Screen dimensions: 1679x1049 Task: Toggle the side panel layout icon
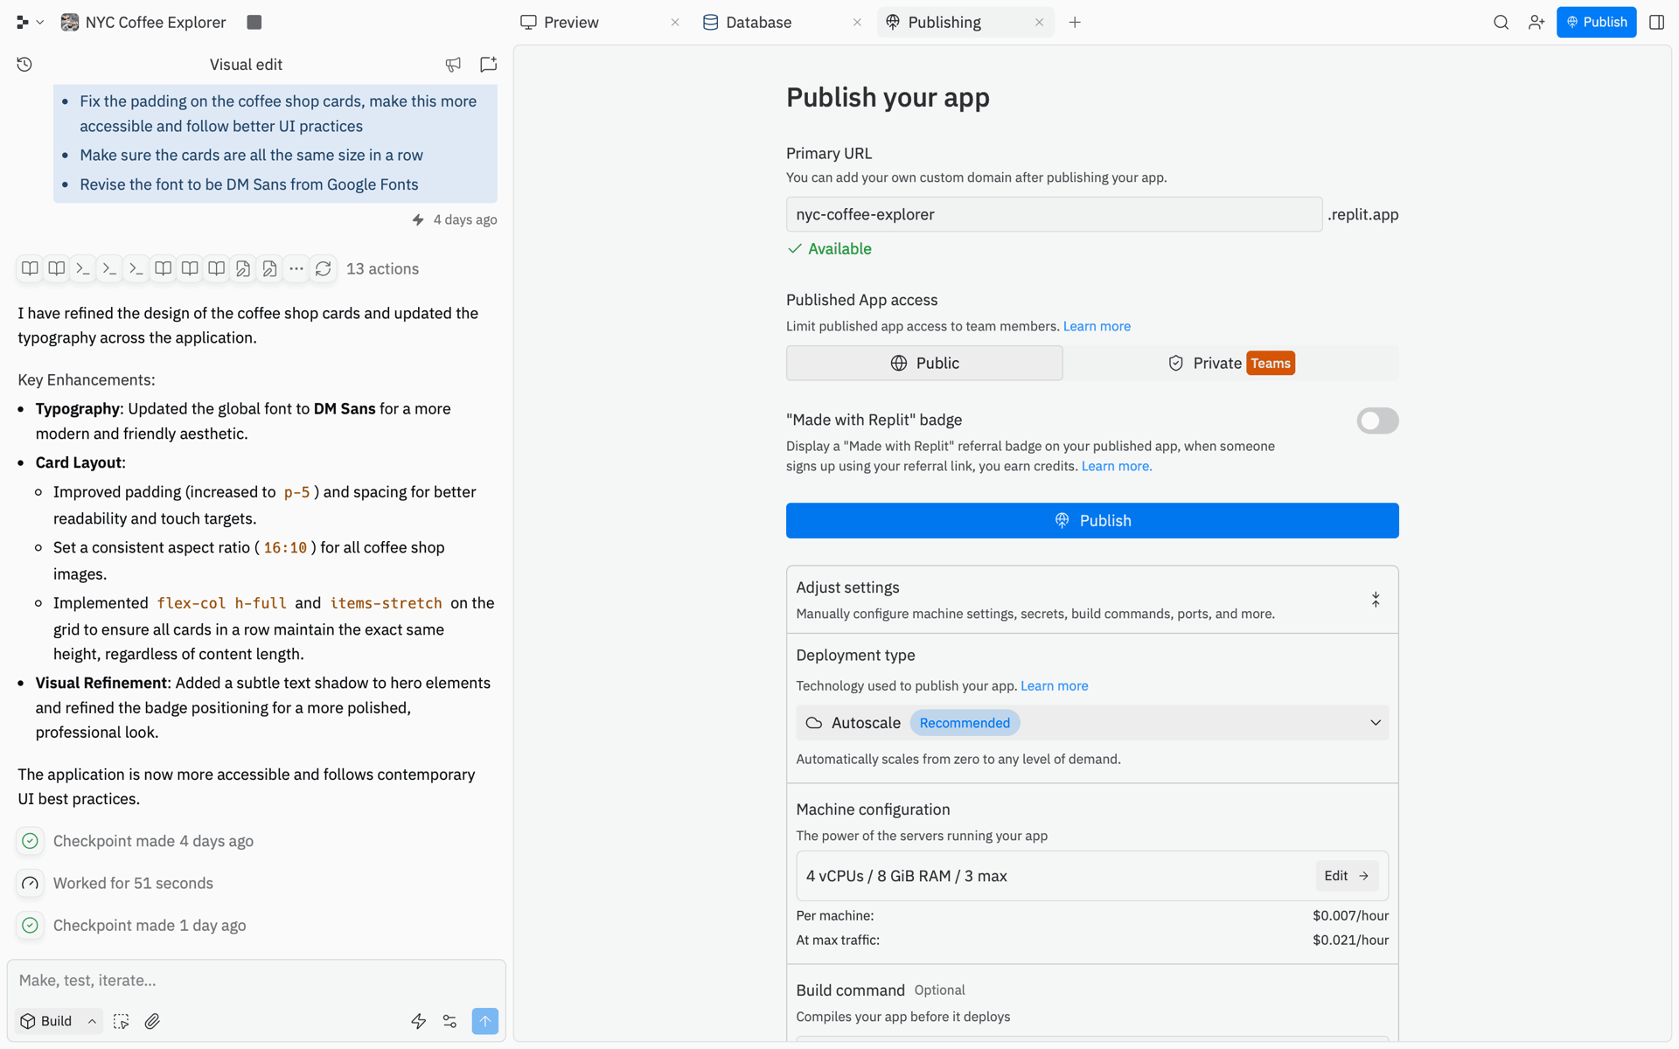pos(1656,23)
